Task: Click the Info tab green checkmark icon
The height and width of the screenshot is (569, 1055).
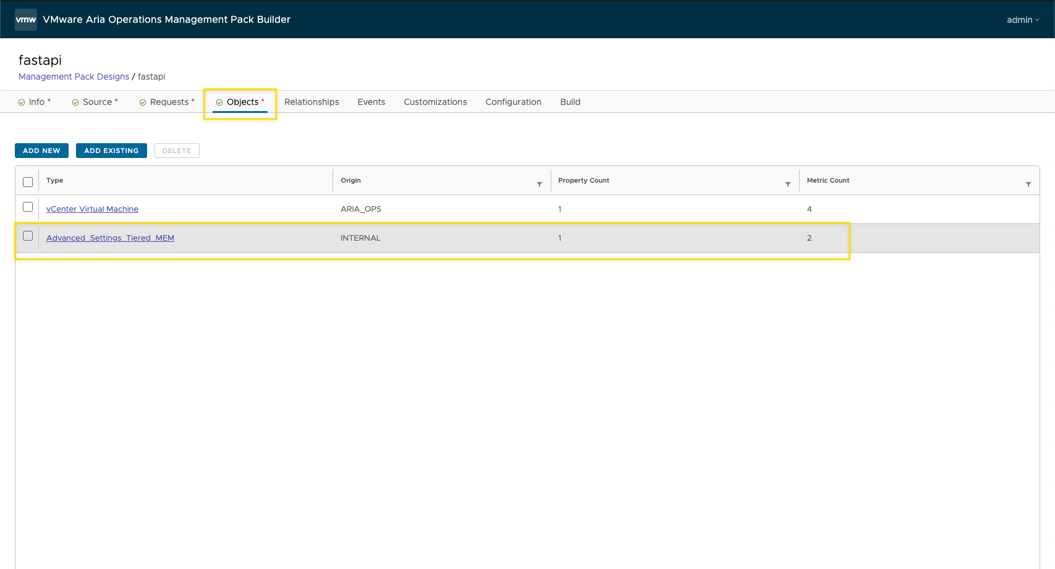Action: (x=22, y=102)
